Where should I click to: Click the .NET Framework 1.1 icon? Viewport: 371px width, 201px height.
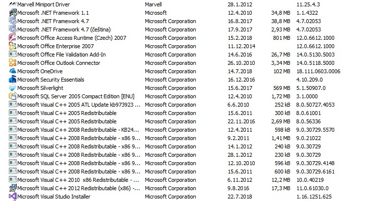[x=13, y=13]
